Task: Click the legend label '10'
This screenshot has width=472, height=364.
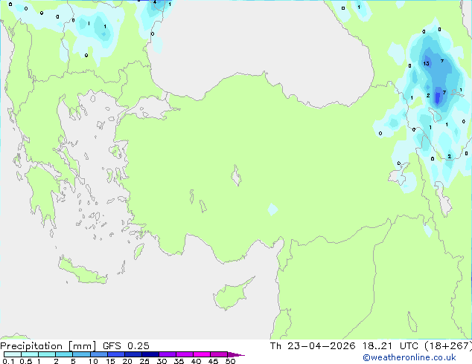Action: 93,361
